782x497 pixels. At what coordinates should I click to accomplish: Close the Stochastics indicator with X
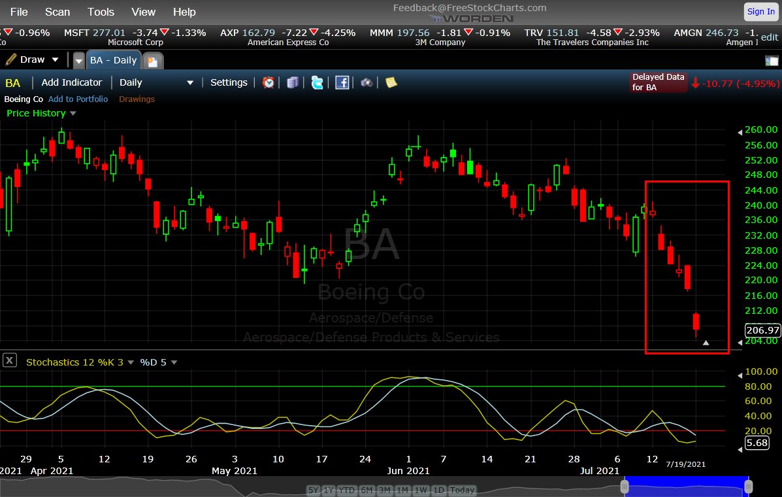(x=10, y=360)
